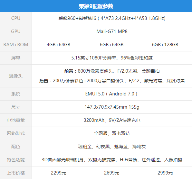Select the GPU row label
This screenshot has height=179, width=192.
[16, 31]
